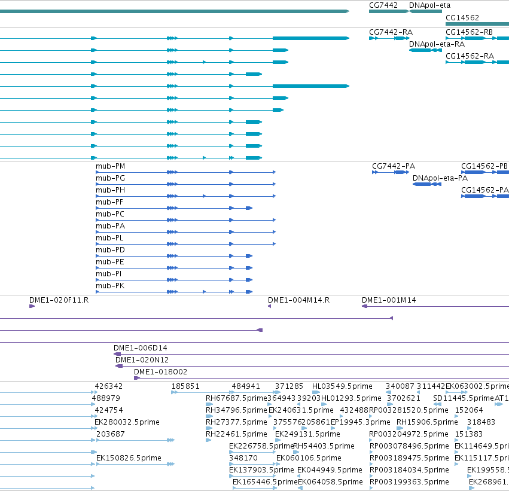Click EST label RH27377.5prime
This screenshot has height=491, width=509.
236,423
